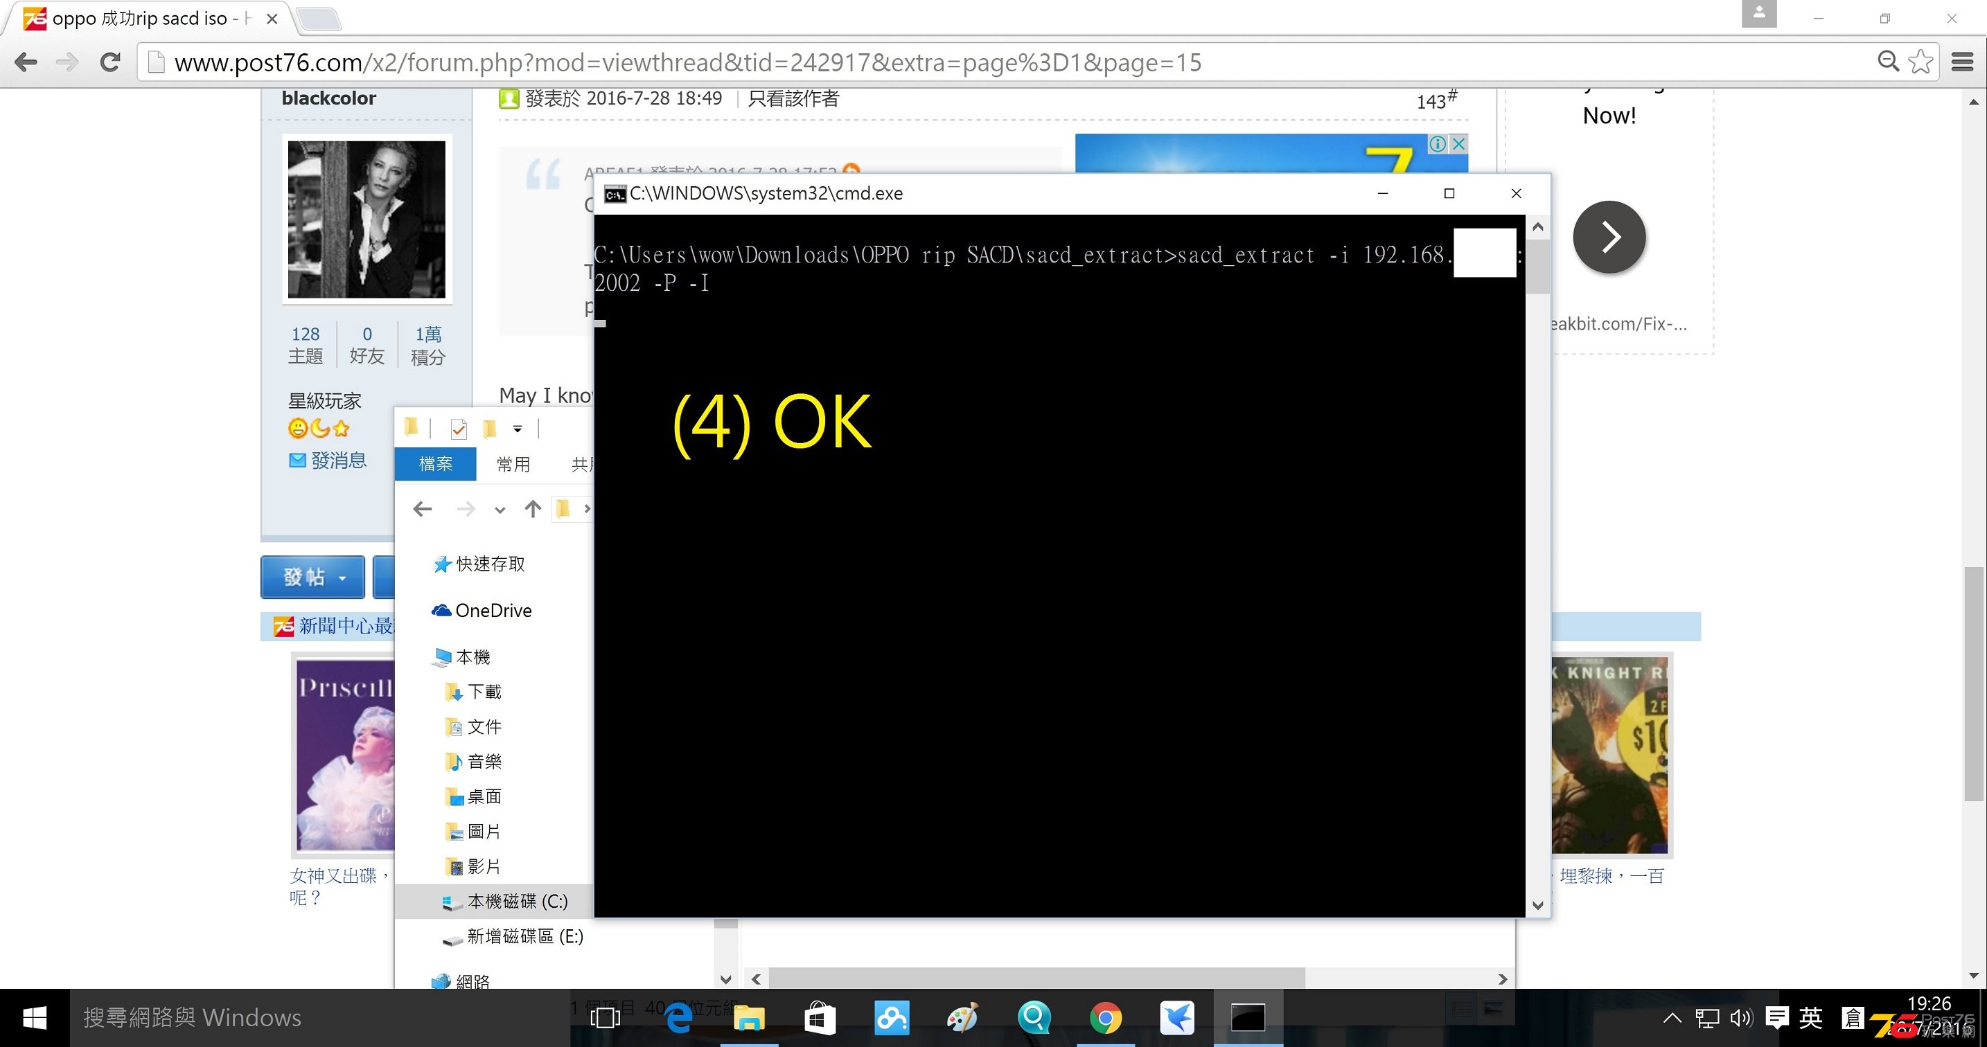The height and width of the screenshot is (1047, 1987).
Task: Open a new Chrome tab
Action: [x=319, y=19]
